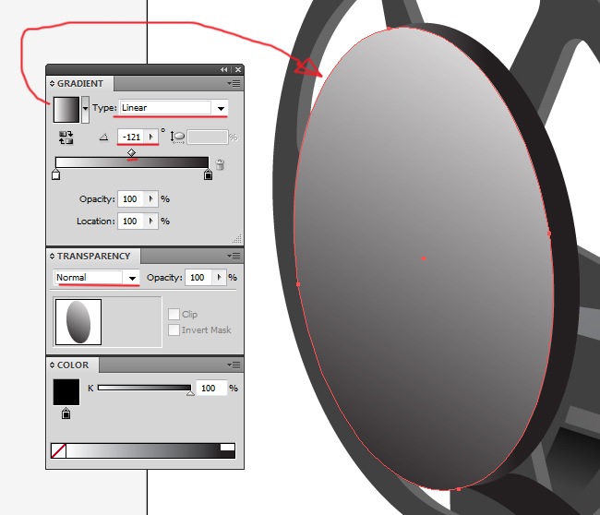Open the Color panel options menu

234,365
